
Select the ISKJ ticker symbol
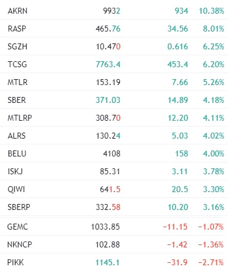coord(15,171)
